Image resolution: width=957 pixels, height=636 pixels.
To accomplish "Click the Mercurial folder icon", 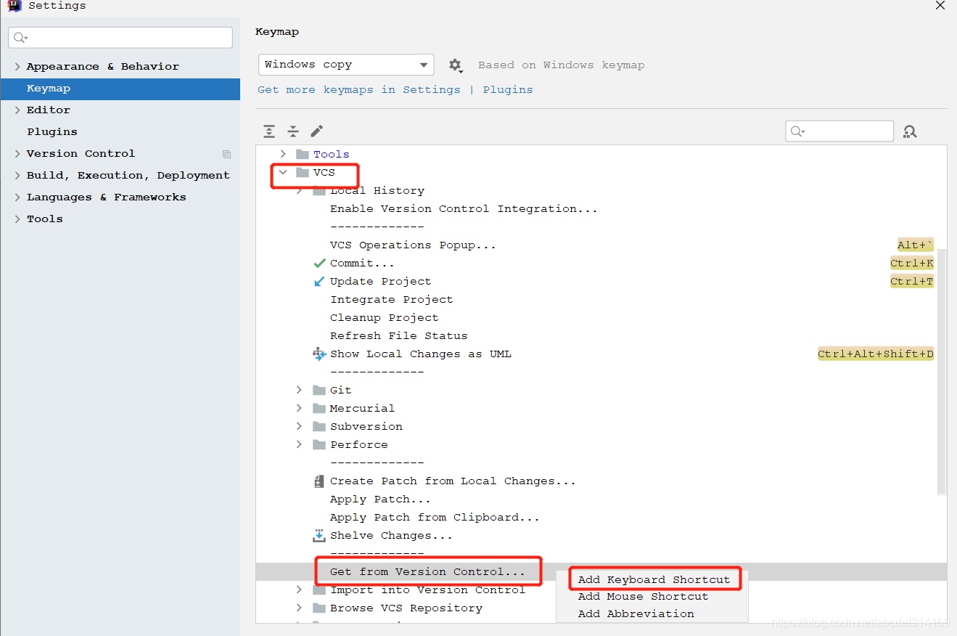I will (x=319, y=408).
